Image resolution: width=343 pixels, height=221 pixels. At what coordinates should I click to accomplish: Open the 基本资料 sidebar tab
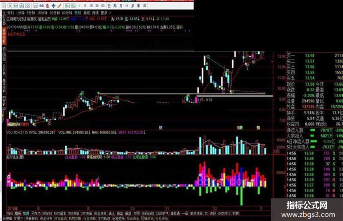4,85
